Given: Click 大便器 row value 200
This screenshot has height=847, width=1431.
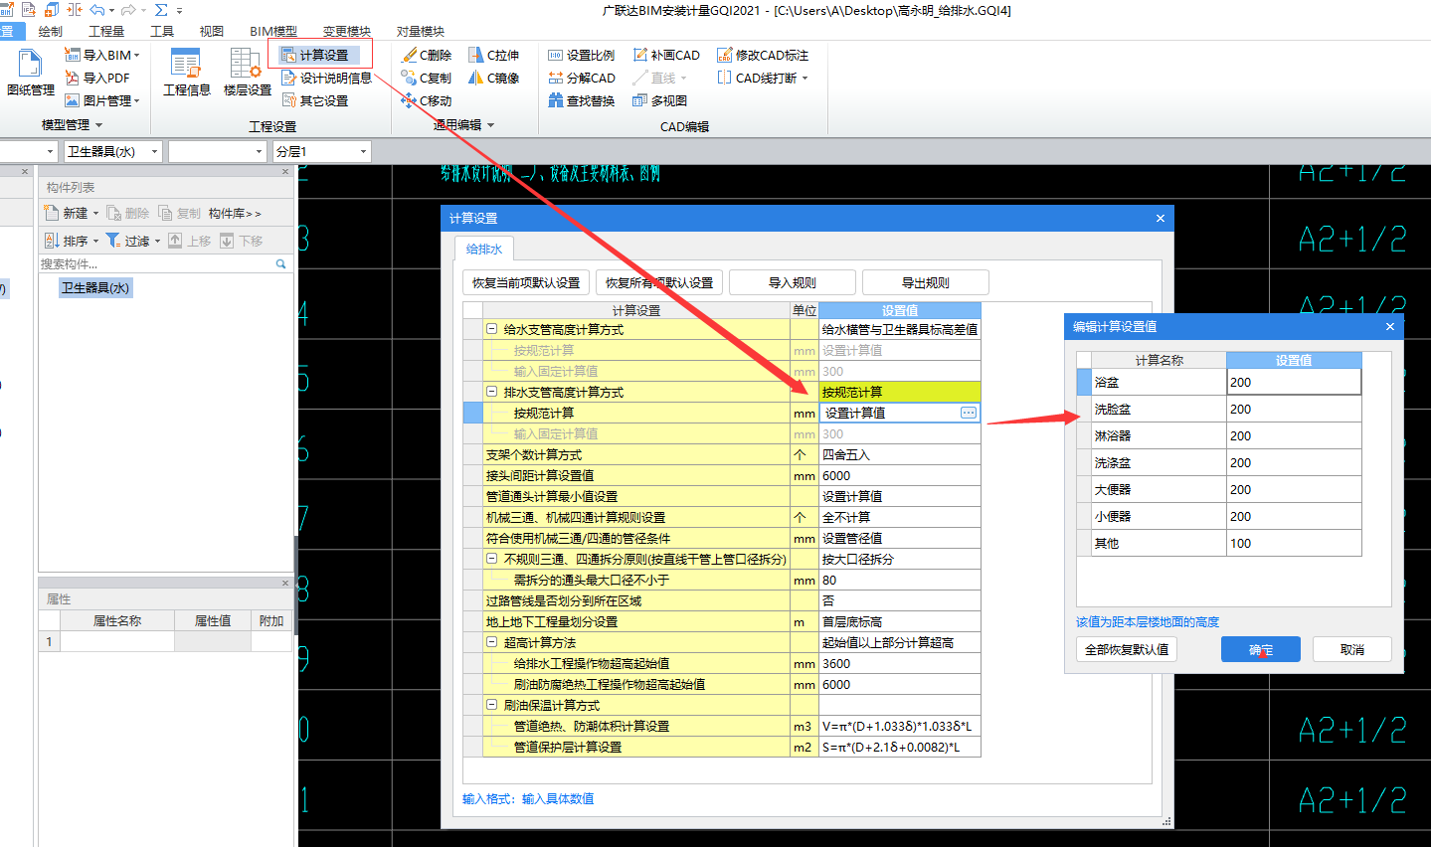Looking at the screenshot, I should (x=1294, y=489).
